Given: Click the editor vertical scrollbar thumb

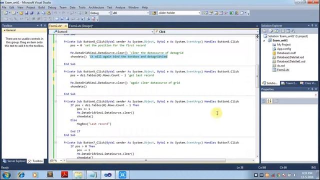Looking at the screenshot, I should coord(257,76).
